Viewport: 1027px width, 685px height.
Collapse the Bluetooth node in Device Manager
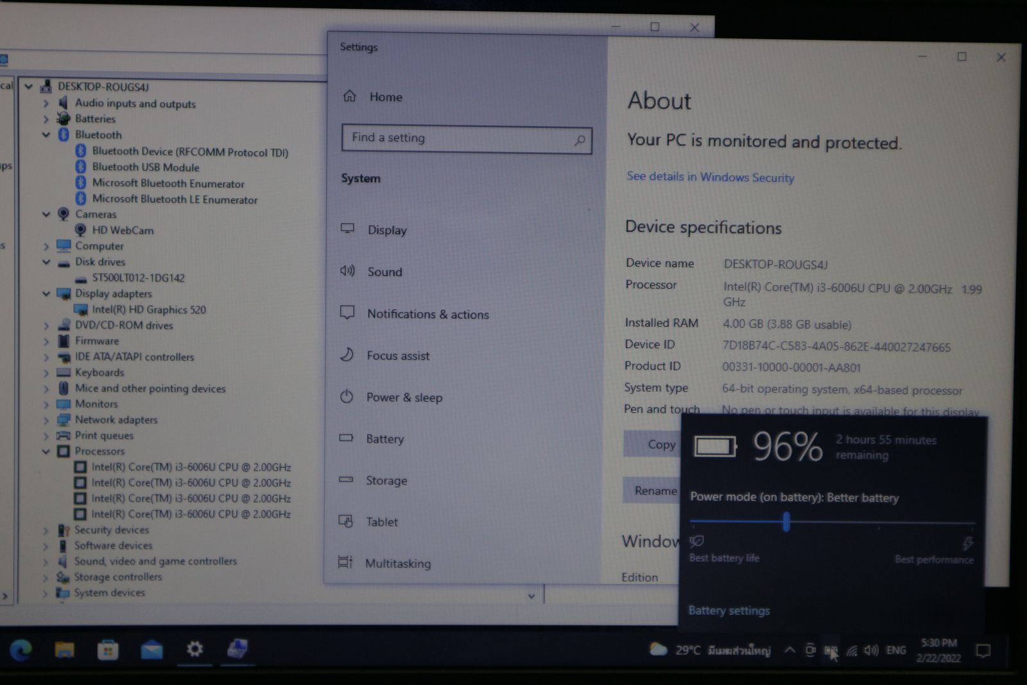(x=46, y=135)
